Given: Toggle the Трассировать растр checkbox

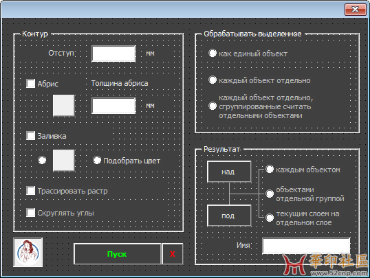Looking at the screenshot, I should click(x=31, y=191).
